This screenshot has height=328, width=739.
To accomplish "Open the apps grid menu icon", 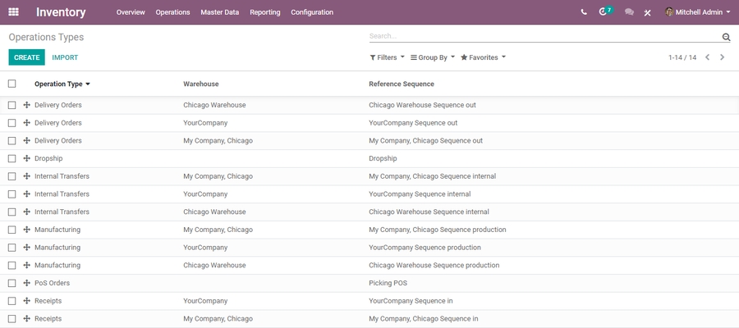I will (13, 12).
